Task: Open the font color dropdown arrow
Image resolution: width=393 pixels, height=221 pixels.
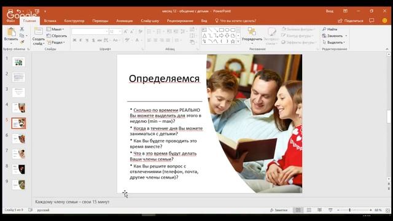Action: point(142,40)
